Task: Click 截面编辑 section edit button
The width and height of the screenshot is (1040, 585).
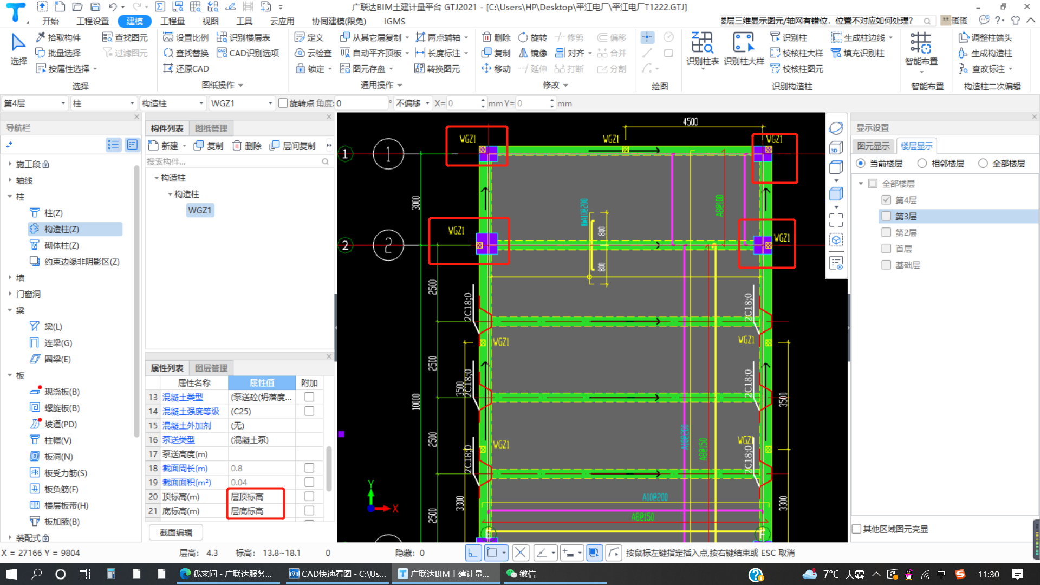Action: 175,532
